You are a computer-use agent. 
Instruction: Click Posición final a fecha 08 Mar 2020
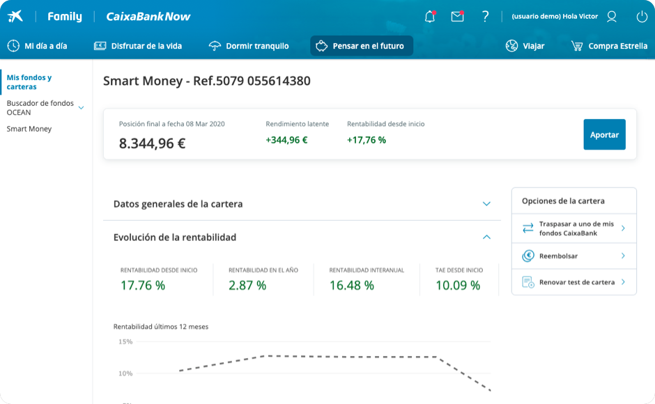click(171, 124)
